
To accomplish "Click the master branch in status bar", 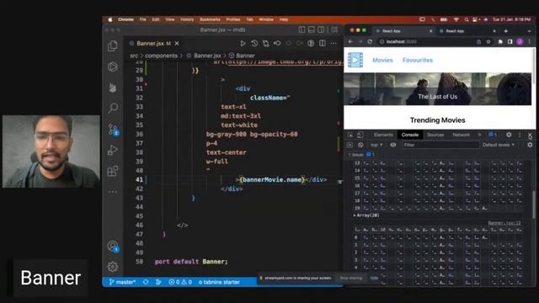I will click(122, 282).
